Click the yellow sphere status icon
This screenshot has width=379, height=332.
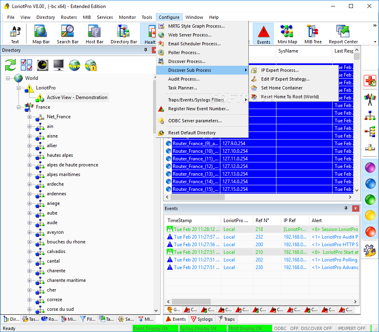click(x=370, y=216)
